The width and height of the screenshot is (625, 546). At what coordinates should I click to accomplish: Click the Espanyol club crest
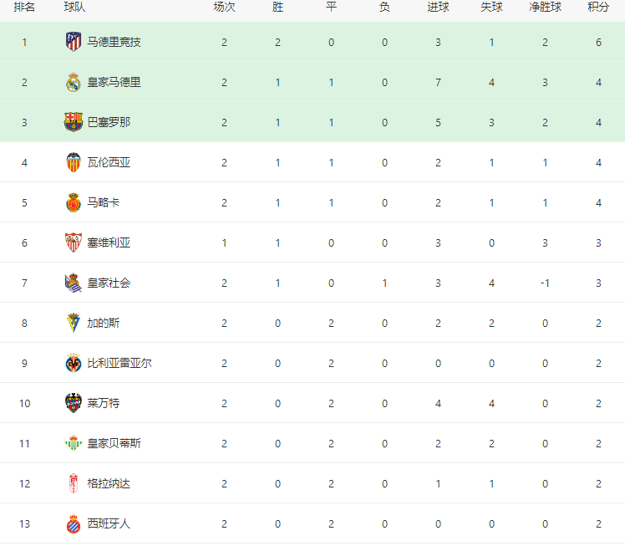(x=74, y=523)
